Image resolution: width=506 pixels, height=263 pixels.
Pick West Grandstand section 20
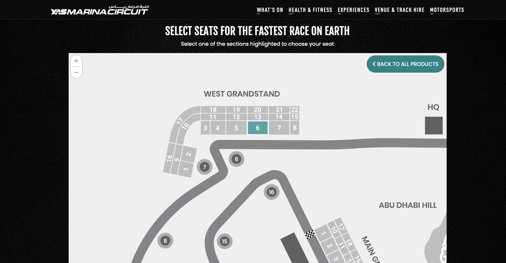click(258, 110)
